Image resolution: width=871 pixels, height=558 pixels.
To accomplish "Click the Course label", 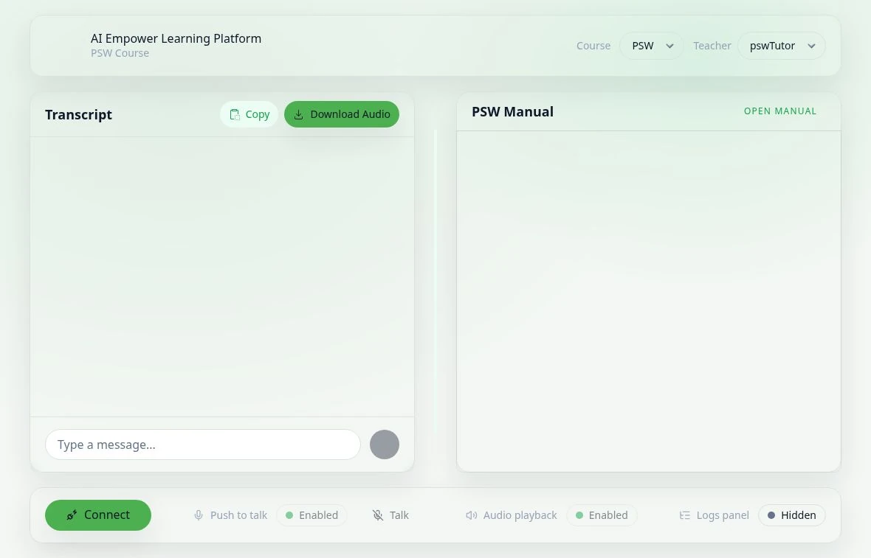I will (593, 46).
